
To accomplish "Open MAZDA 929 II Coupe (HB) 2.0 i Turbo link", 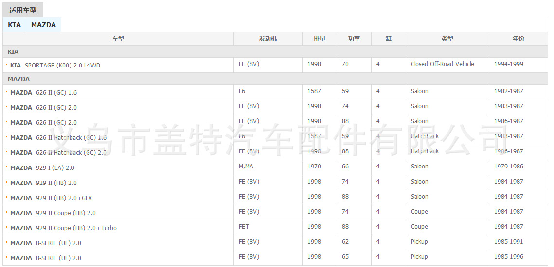I will click(63, 228).
